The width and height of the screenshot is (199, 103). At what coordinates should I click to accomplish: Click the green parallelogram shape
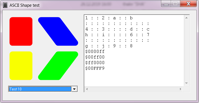(58, 66)
